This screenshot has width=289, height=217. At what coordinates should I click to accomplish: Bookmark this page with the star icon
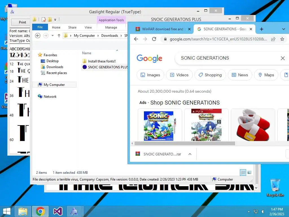coord(282,39)
